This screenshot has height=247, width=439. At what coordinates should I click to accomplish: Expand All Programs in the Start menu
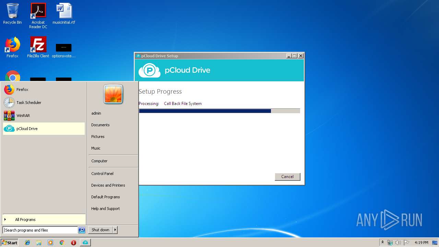44,220
